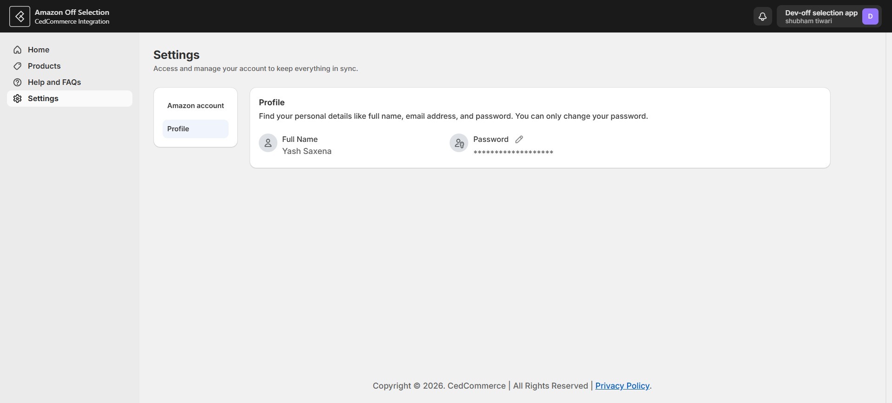Click the Password user-lock icon
The image size is (892, 403).
click(459, 143)
